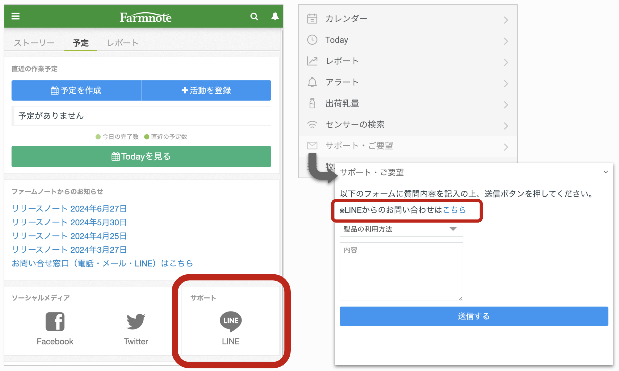Click chevron on サポート・ご要望 menu row
Image resolution: width=619 pixels, height=371 pixels.
506,147
